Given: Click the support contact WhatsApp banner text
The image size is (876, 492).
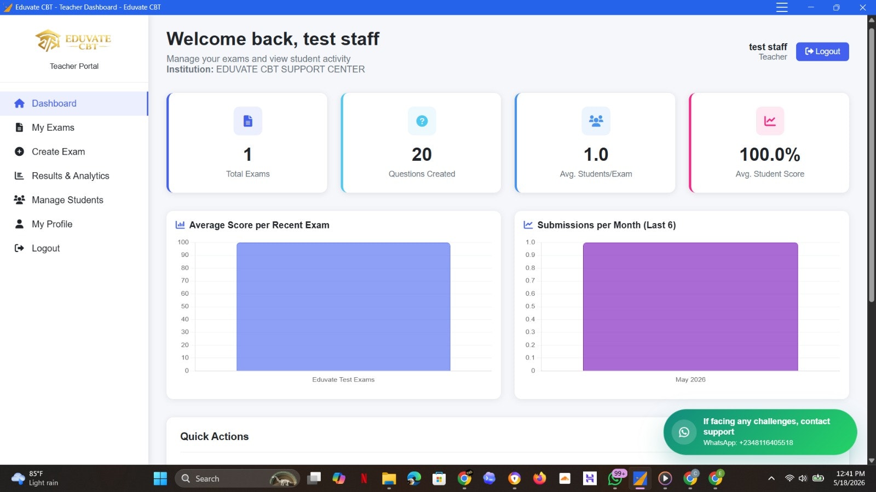Looking at the screenshot, I should [x=766, y=431].
